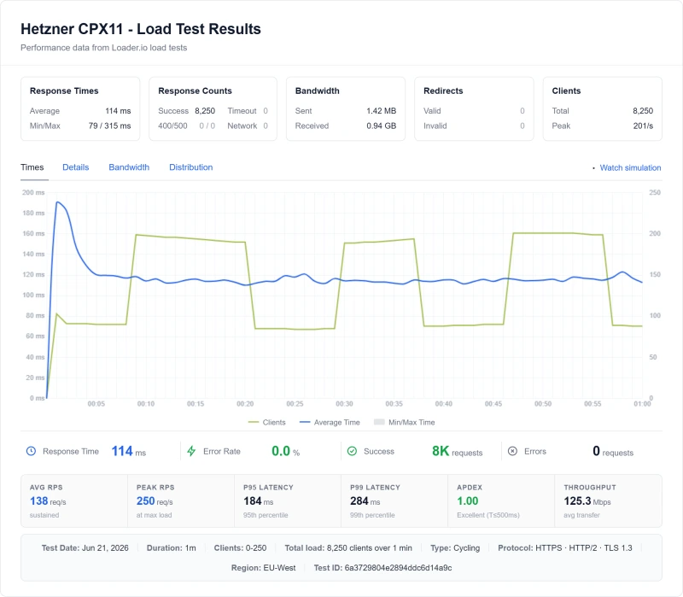Open the Bandwidth tab
The image size is (683, 597).
pyautogui.click(x=129, y=167)
